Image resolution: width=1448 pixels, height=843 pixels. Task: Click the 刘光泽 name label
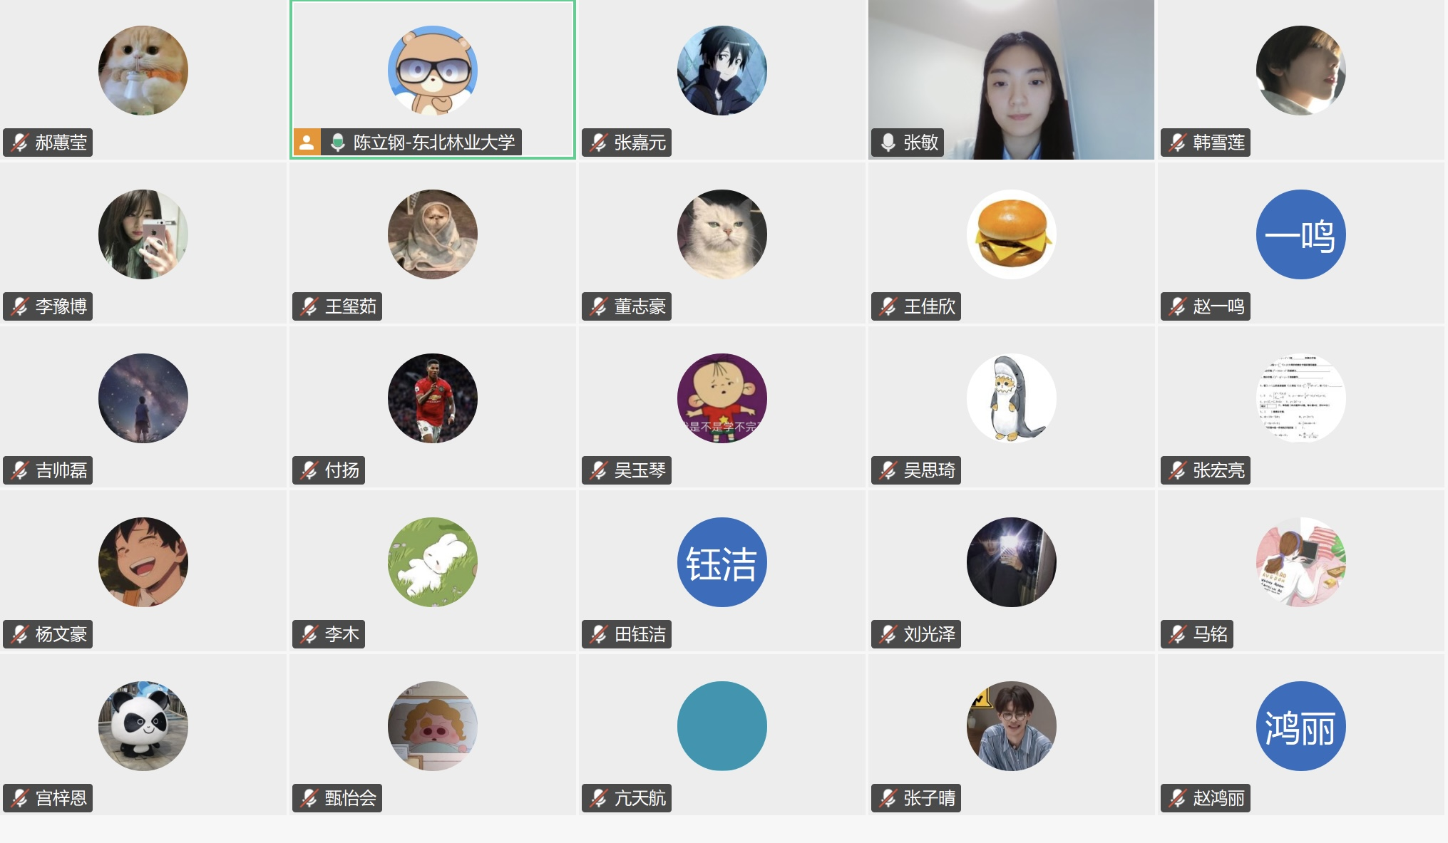click(x=929, y=634)
